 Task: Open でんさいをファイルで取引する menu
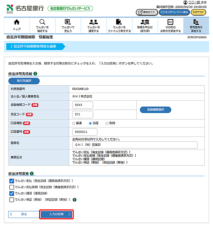pyautogui.click(x=119, y=25)
